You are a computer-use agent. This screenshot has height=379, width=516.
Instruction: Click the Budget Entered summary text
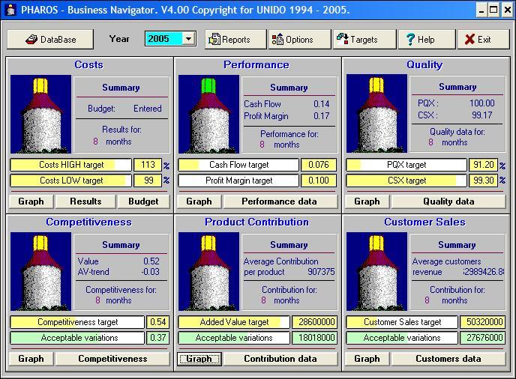pos(124,109)
